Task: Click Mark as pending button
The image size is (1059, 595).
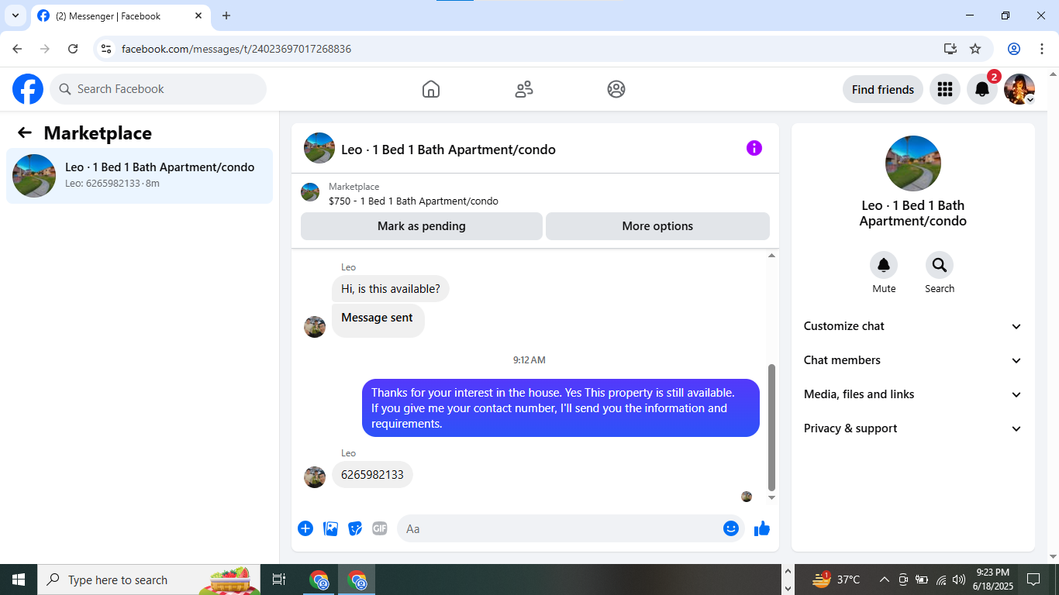Action: click(422, 226)
